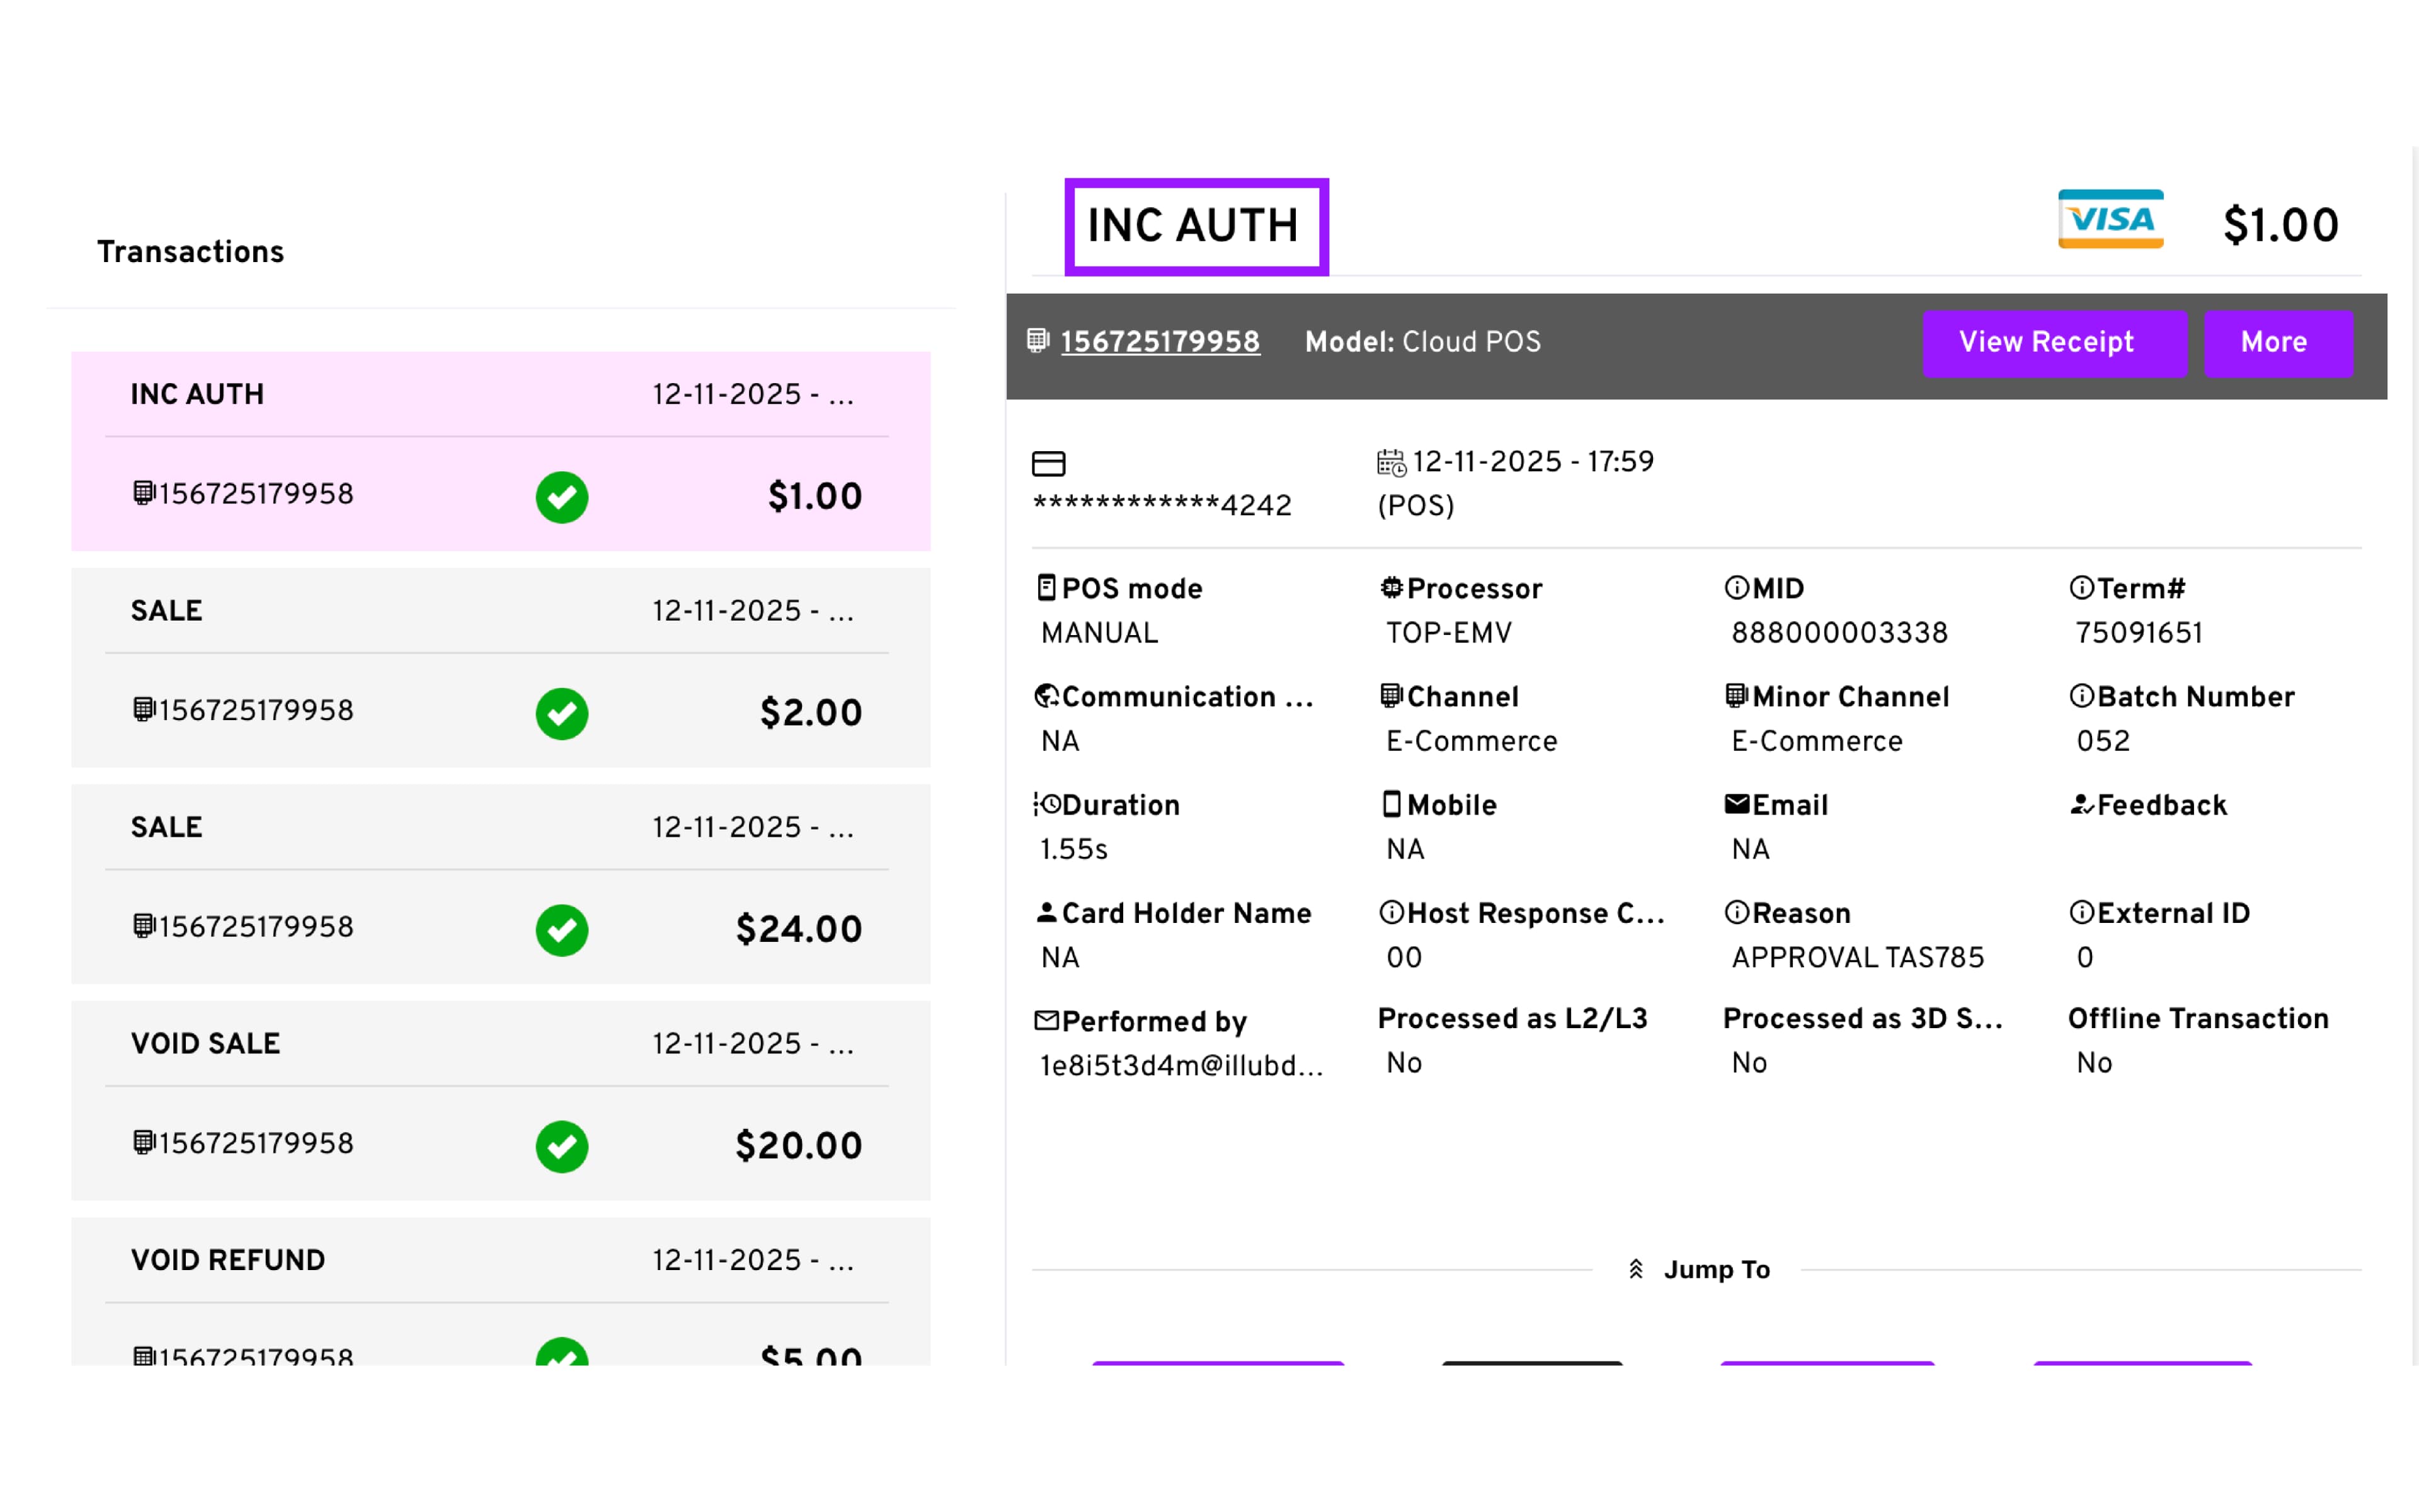The image size is (2419, 1512).
Task: Click the INC AUTH highlighted title
Action: pos(1196,226)
